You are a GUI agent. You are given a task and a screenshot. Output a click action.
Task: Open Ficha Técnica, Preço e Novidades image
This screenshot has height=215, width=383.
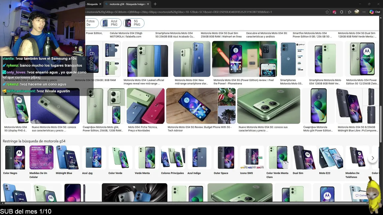point(145,106)
